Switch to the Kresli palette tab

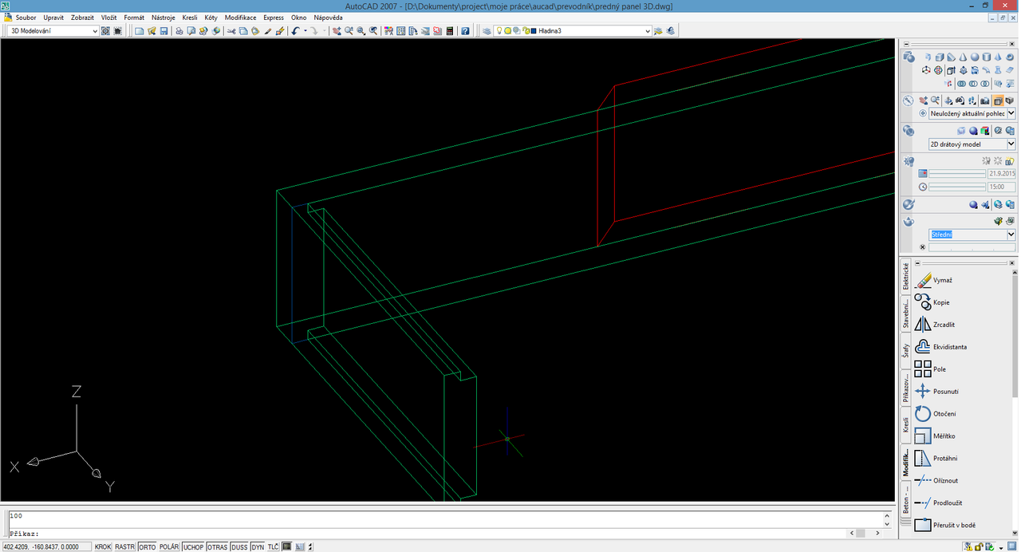tap(906, 424)
